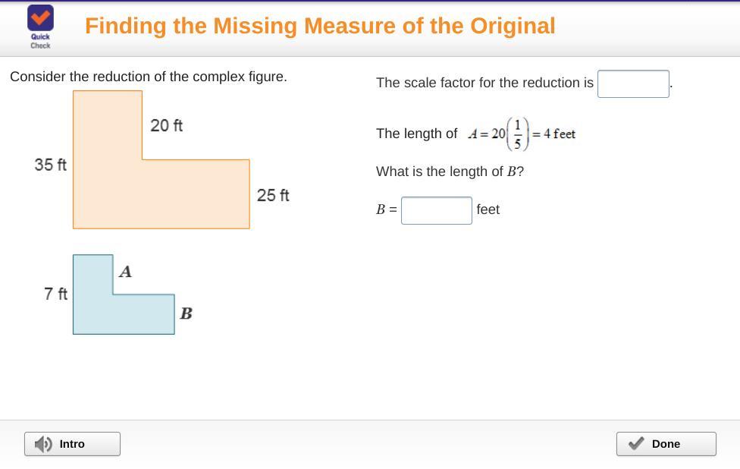
Task: Click the 25 ft side label
Action: click(273, 195)
